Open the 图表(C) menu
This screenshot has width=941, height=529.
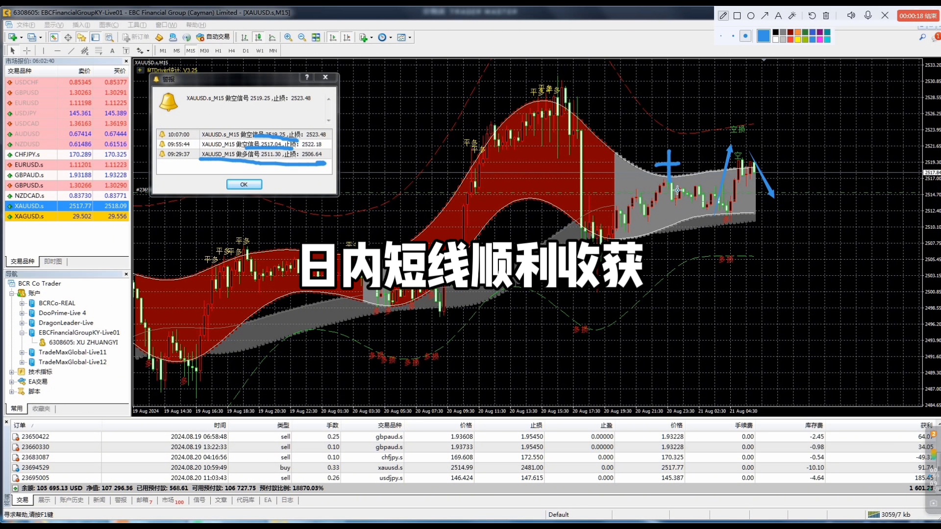[x=109, y=25]
